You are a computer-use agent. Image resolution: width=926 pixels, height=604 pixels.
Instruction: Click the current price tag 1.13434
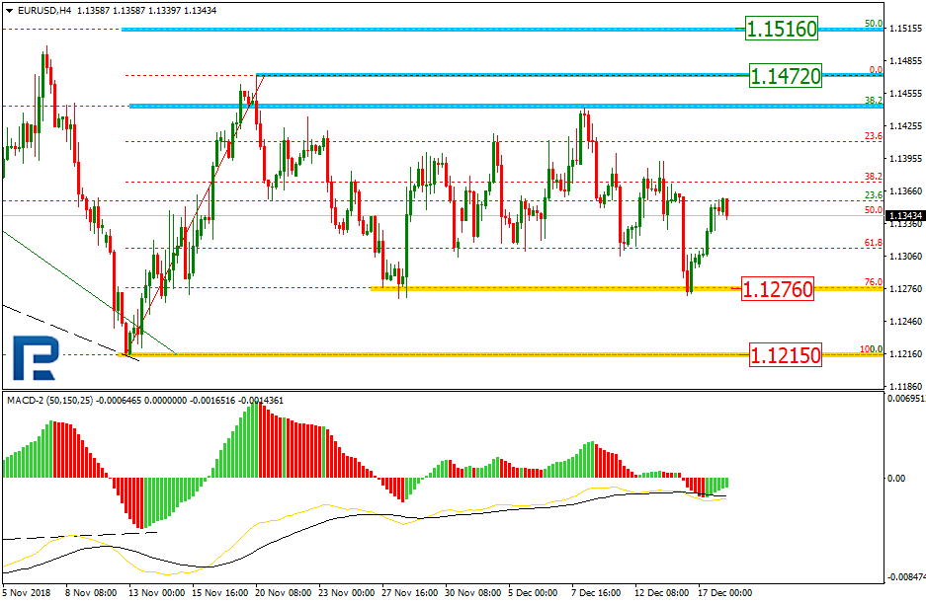click(x=905, y=216)
